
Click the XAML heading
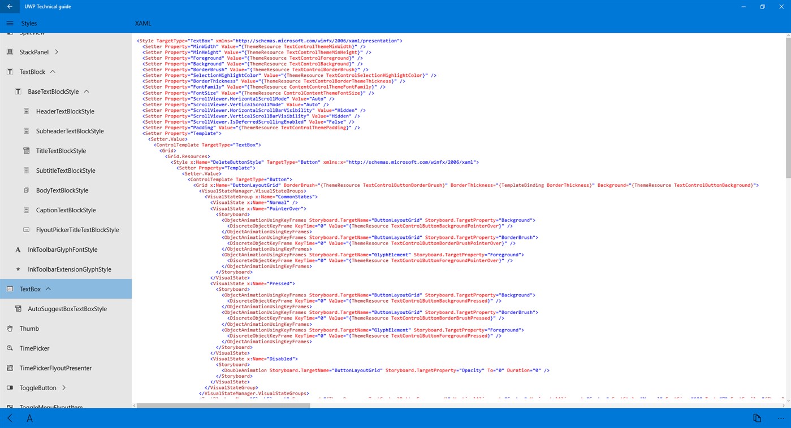point(143,24)
